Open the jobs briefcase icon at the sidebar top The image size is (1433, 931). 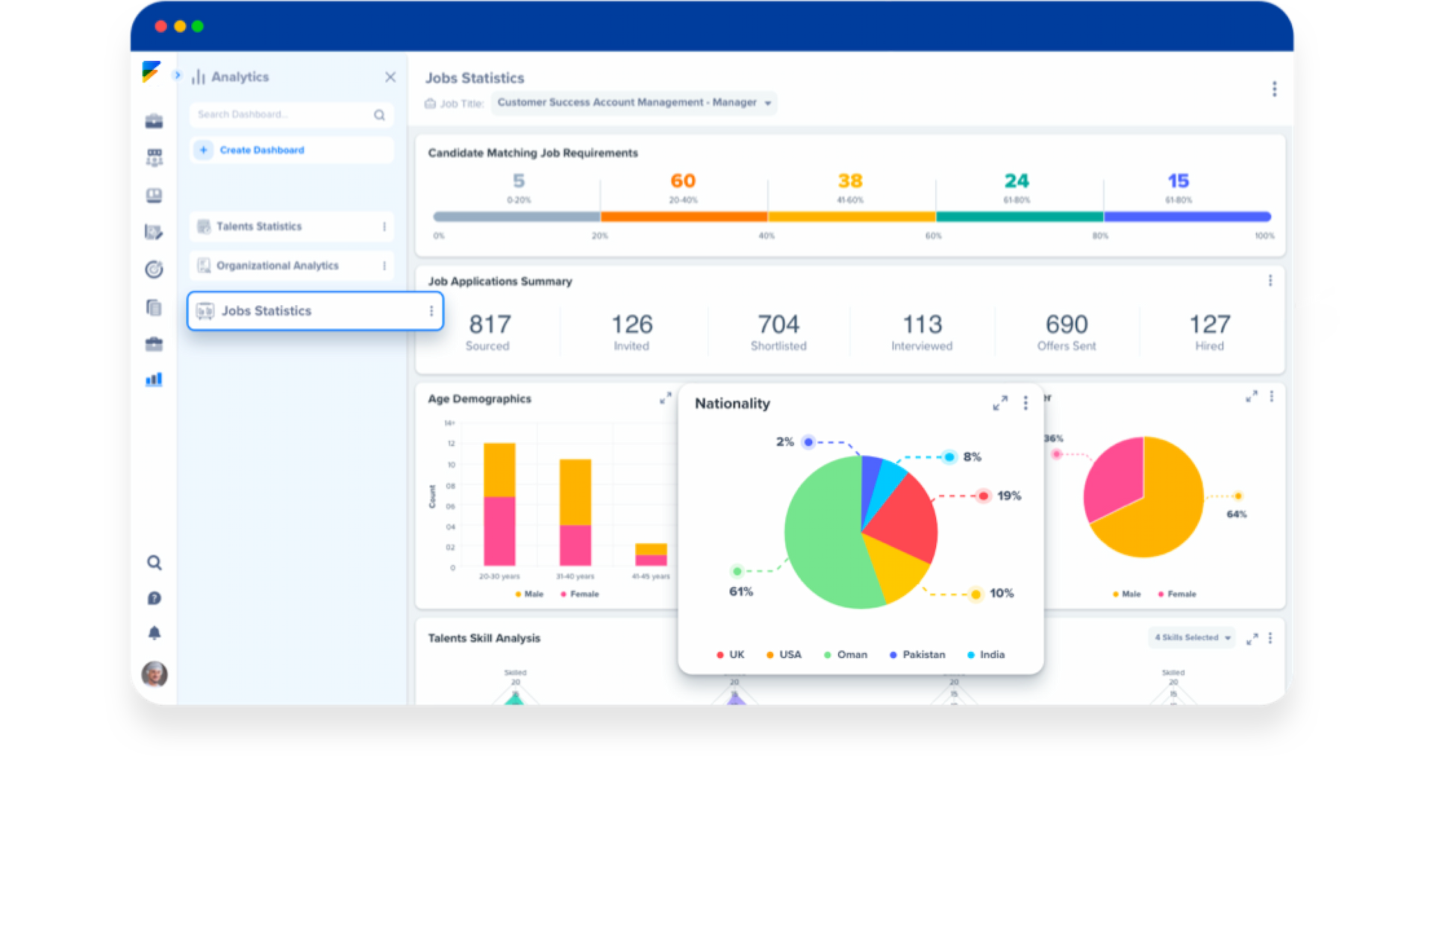pyautogui.click(x=154, y=121)
